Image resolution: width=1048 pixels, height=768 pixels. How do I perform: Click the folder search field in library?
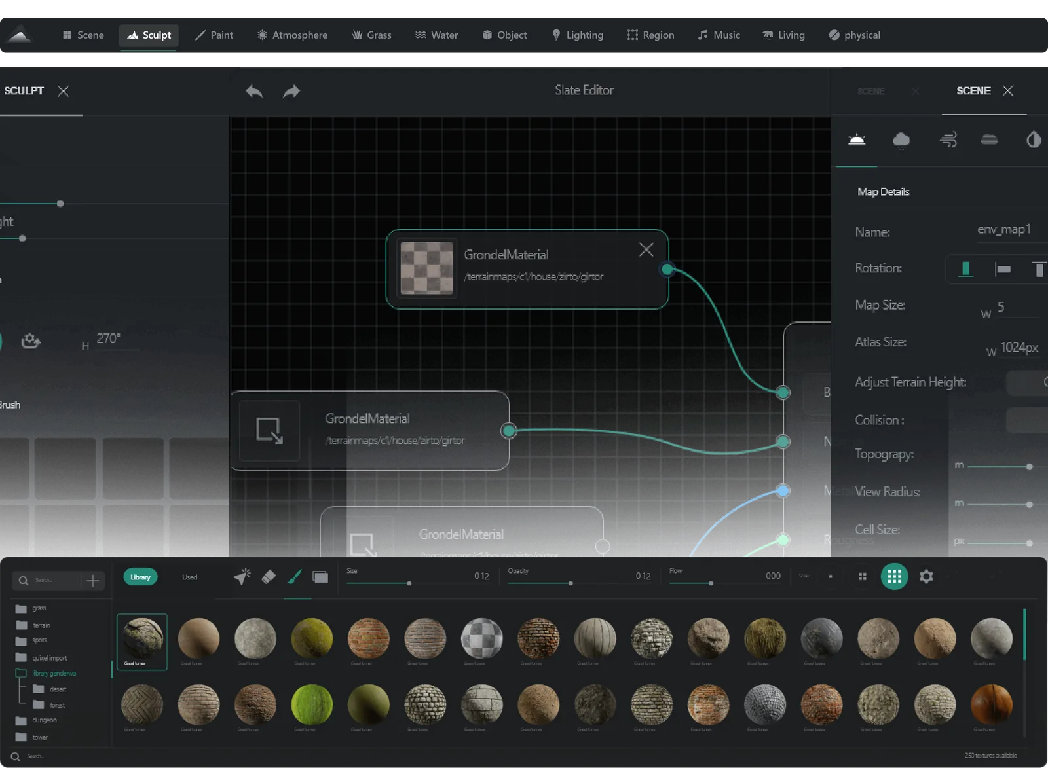tap(47, 581)
